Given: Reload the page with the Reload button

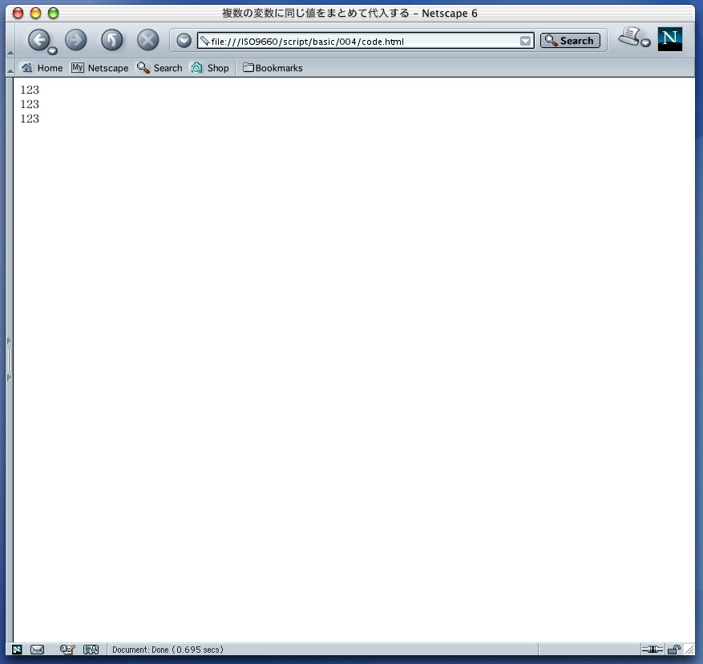Looking at the screenshot, I should 111,40.
